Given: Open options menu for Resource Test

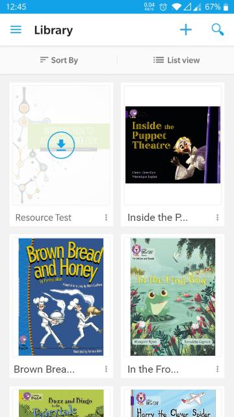Looking at the screenshot, I should [106, 218].
